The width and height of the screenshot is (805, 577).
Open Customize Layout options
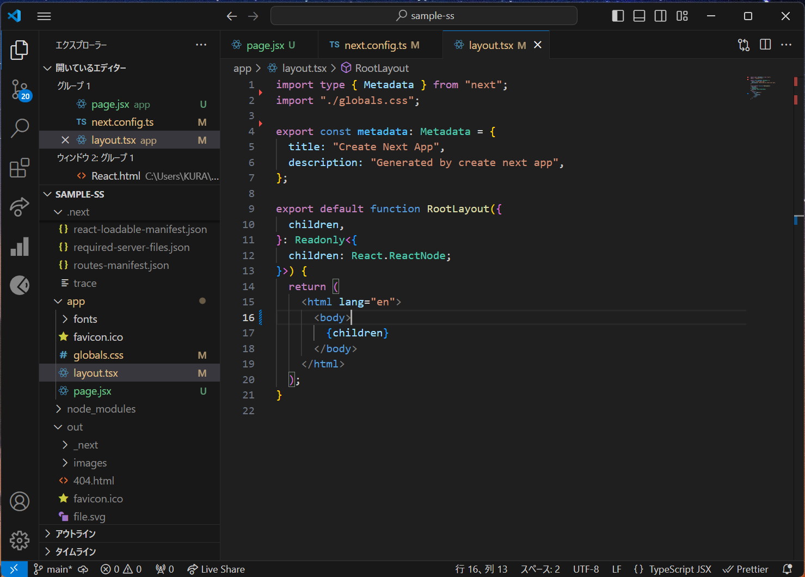tap(682, 16)
